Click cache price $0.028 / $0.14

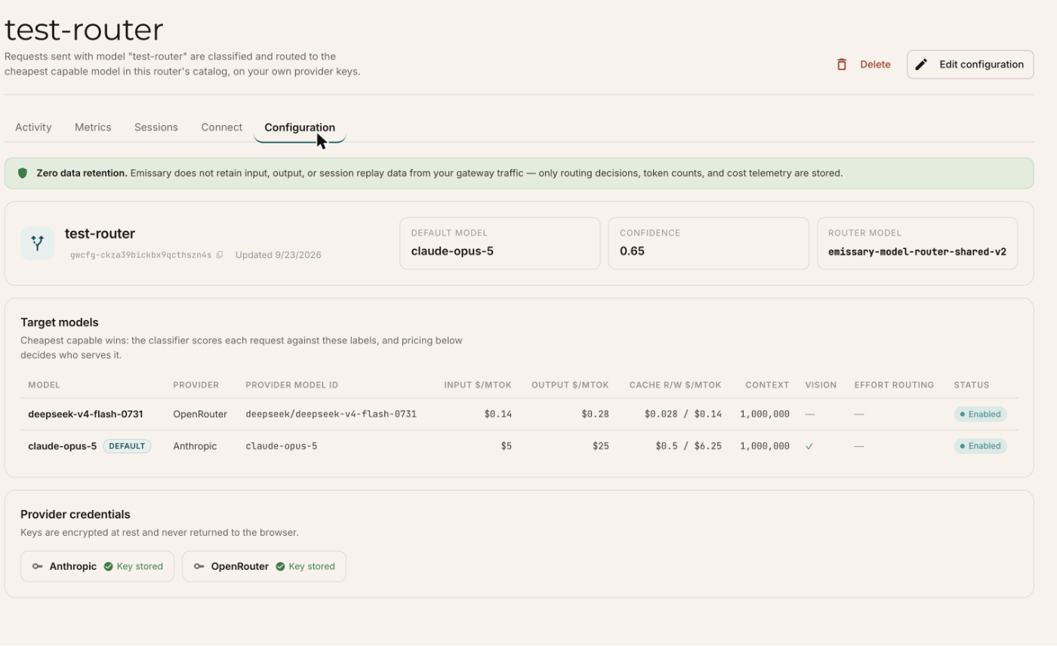683,414
